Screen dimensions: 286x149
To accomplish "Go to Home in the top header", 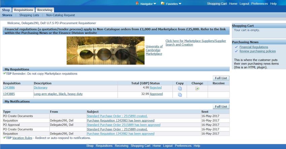I will click(233, 4).
